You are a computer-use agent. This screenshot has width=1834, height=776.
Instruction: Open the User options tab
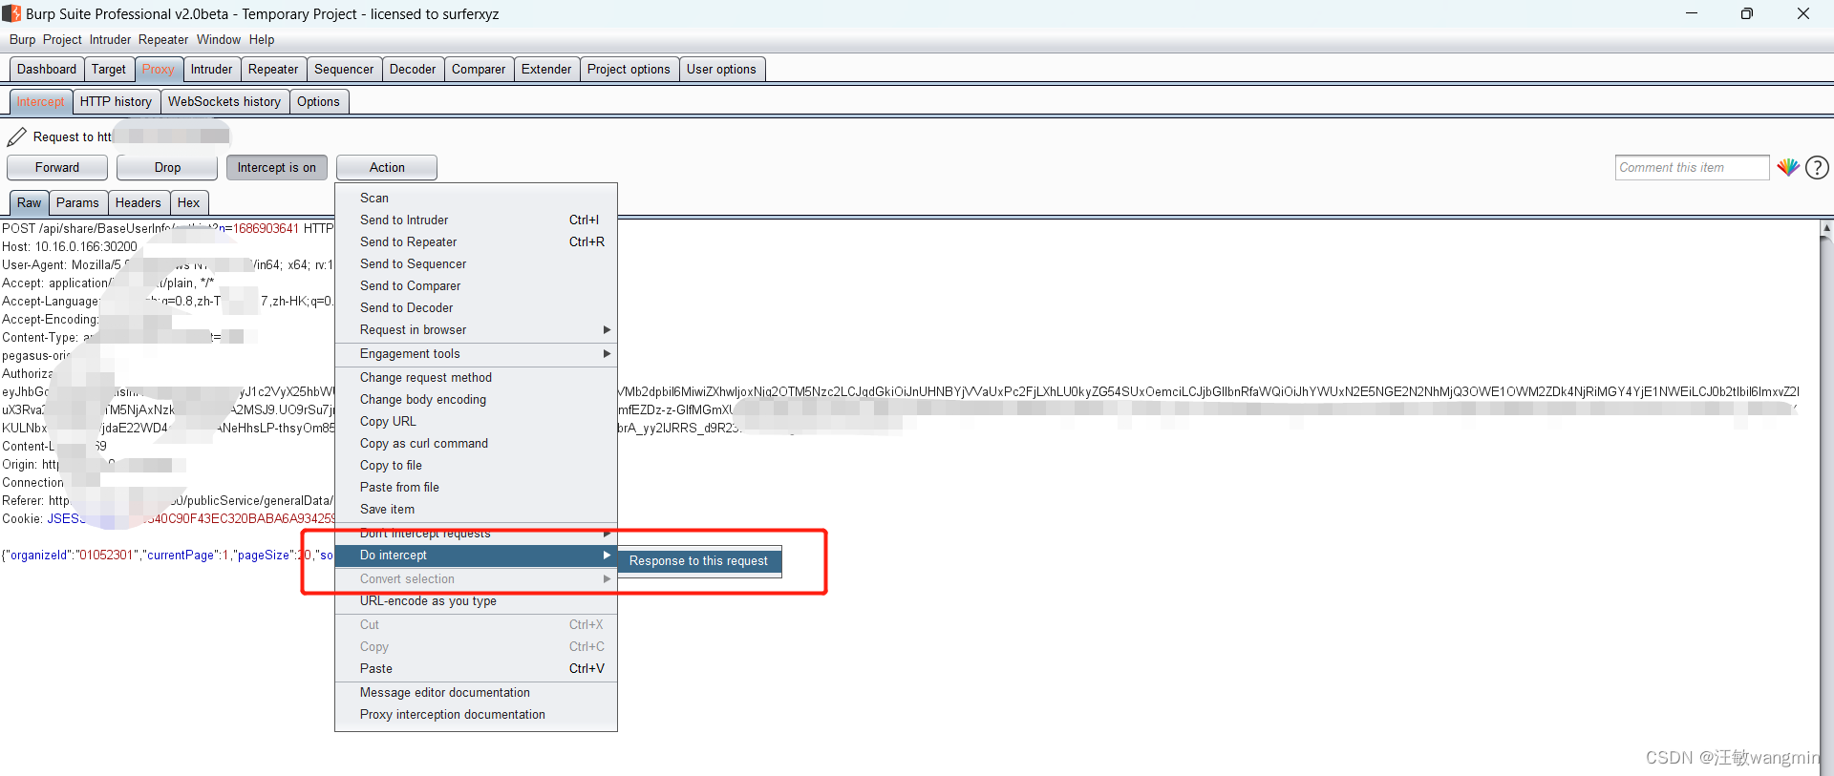click(x=721, y=69)
